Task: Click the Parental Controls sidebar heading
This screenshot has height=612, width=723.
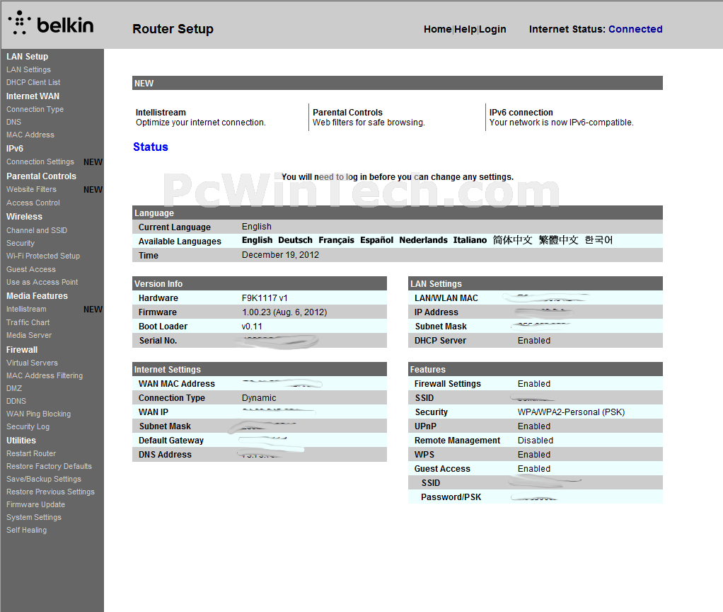Action: (x=42, y=176)
